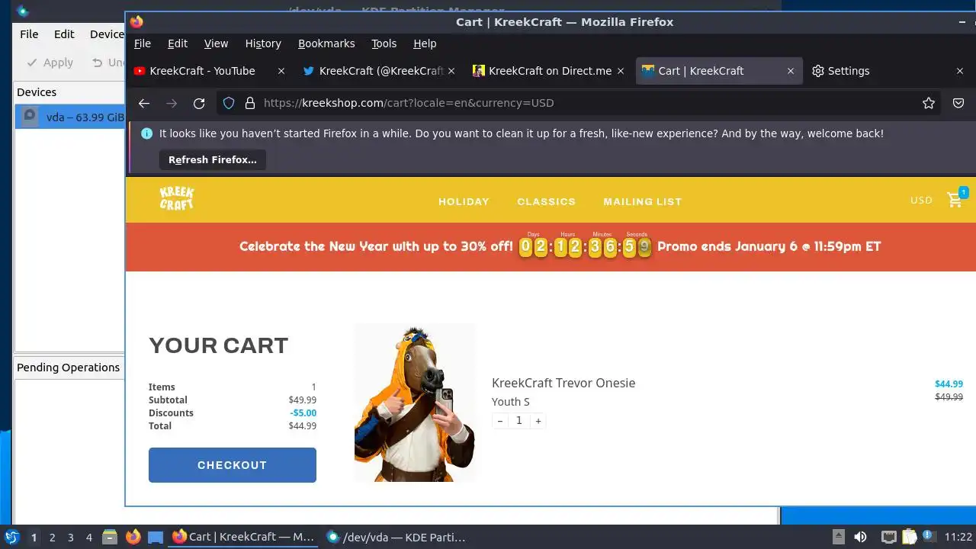Close the Settings tab
The image size is (976, 549).
[960, 71]
